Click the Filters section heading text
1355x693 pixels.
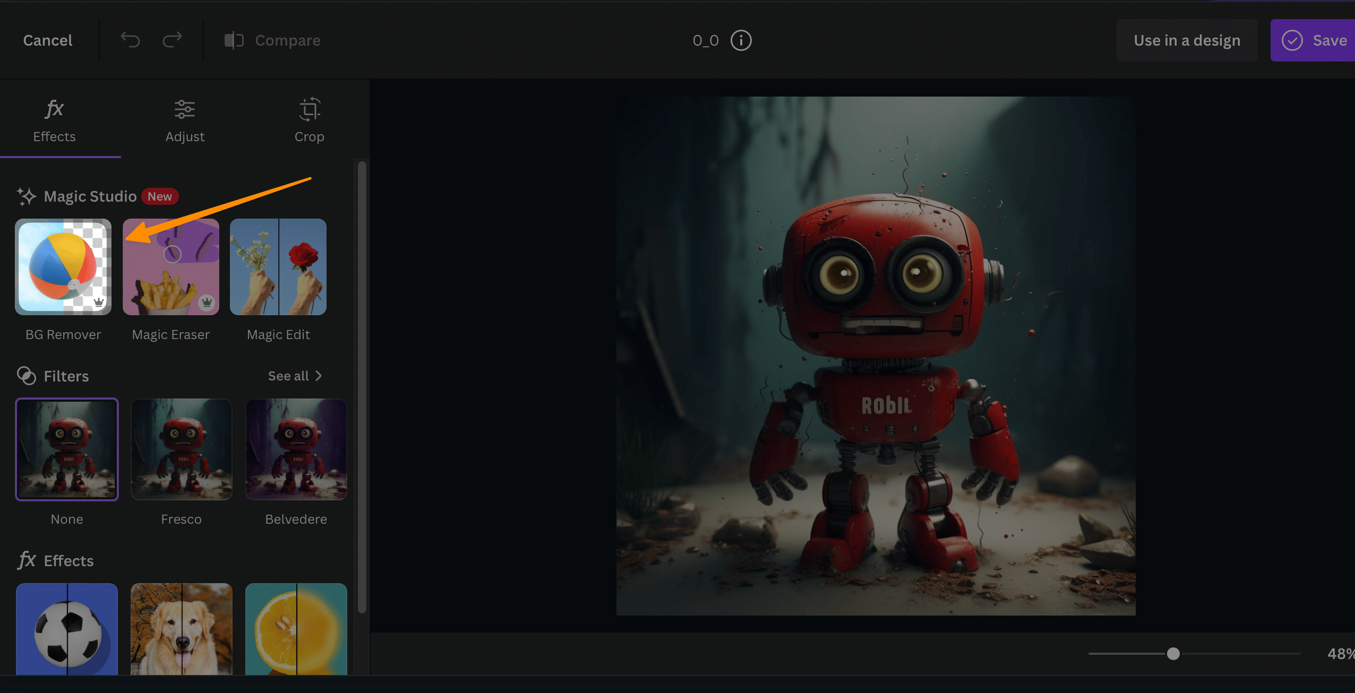[66, 376]
